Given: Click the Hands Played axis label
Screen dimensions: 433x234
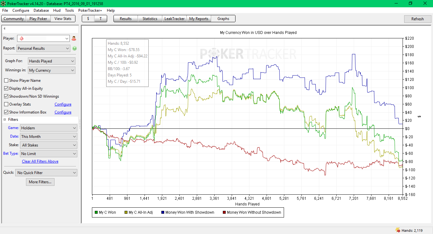Looking at the screenshot, I should click(247, 204).
